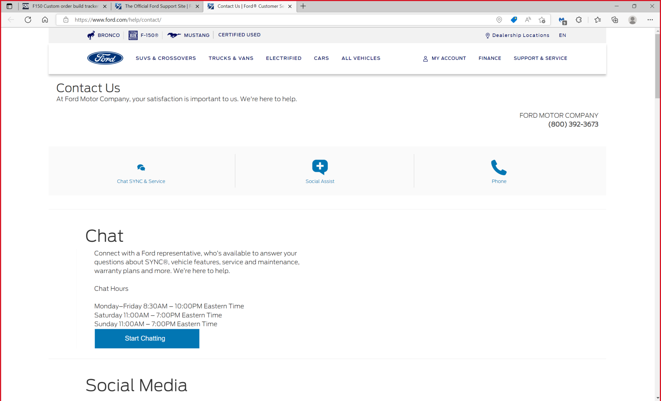Open Edge settings and more menu
Viewport: 661px width, 401px height.
pyautogui.click(x=650, y=20)
